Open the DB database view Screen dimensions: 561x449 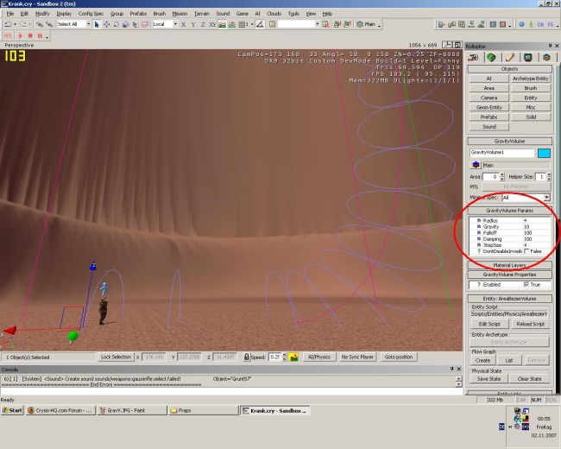540,24
